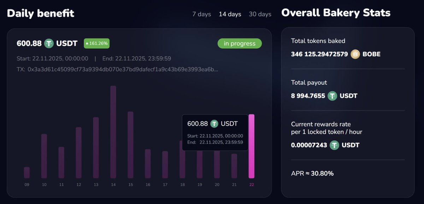The width and height of the screenshot is (424, 204).
Task: Select the 14 days period
Action: [x=230, y=14]
